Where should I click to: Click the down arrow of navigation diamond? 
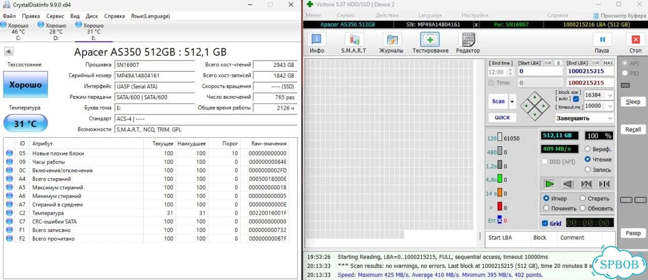pos(535,114)
